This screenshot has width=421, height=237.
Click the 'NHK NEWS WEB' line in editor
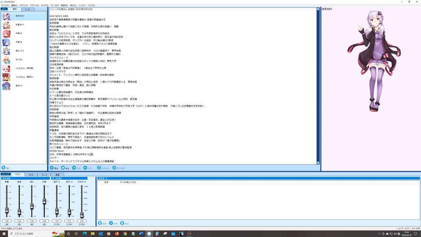coord(59,16)
